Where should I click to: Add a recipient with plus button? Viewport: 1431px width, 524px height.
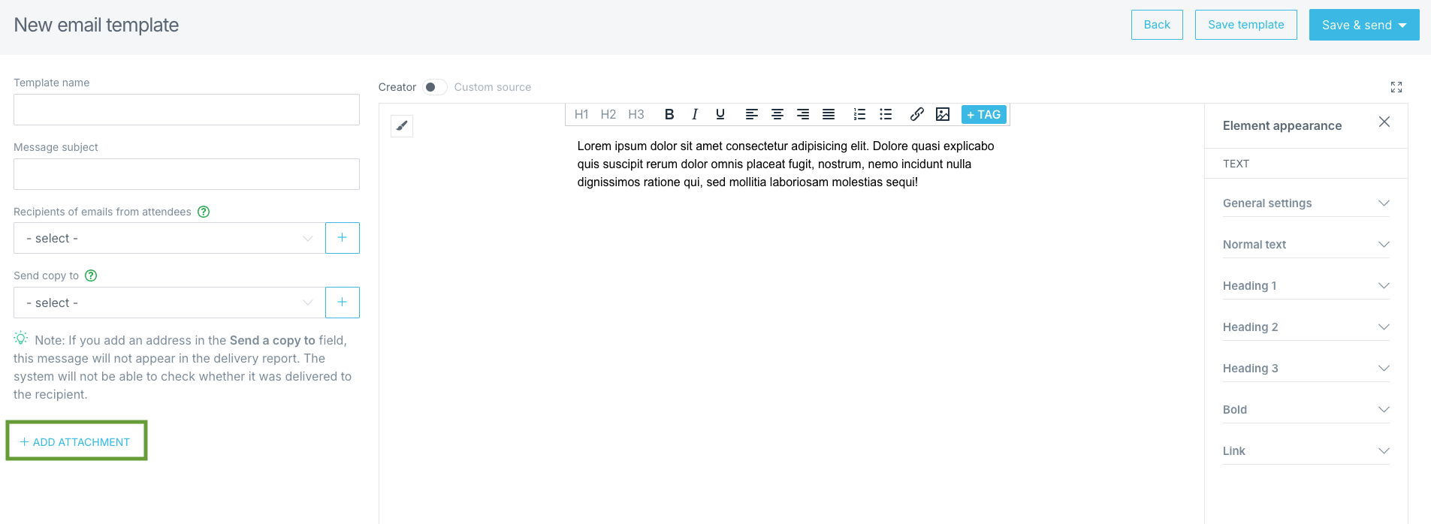coord(343,238)
